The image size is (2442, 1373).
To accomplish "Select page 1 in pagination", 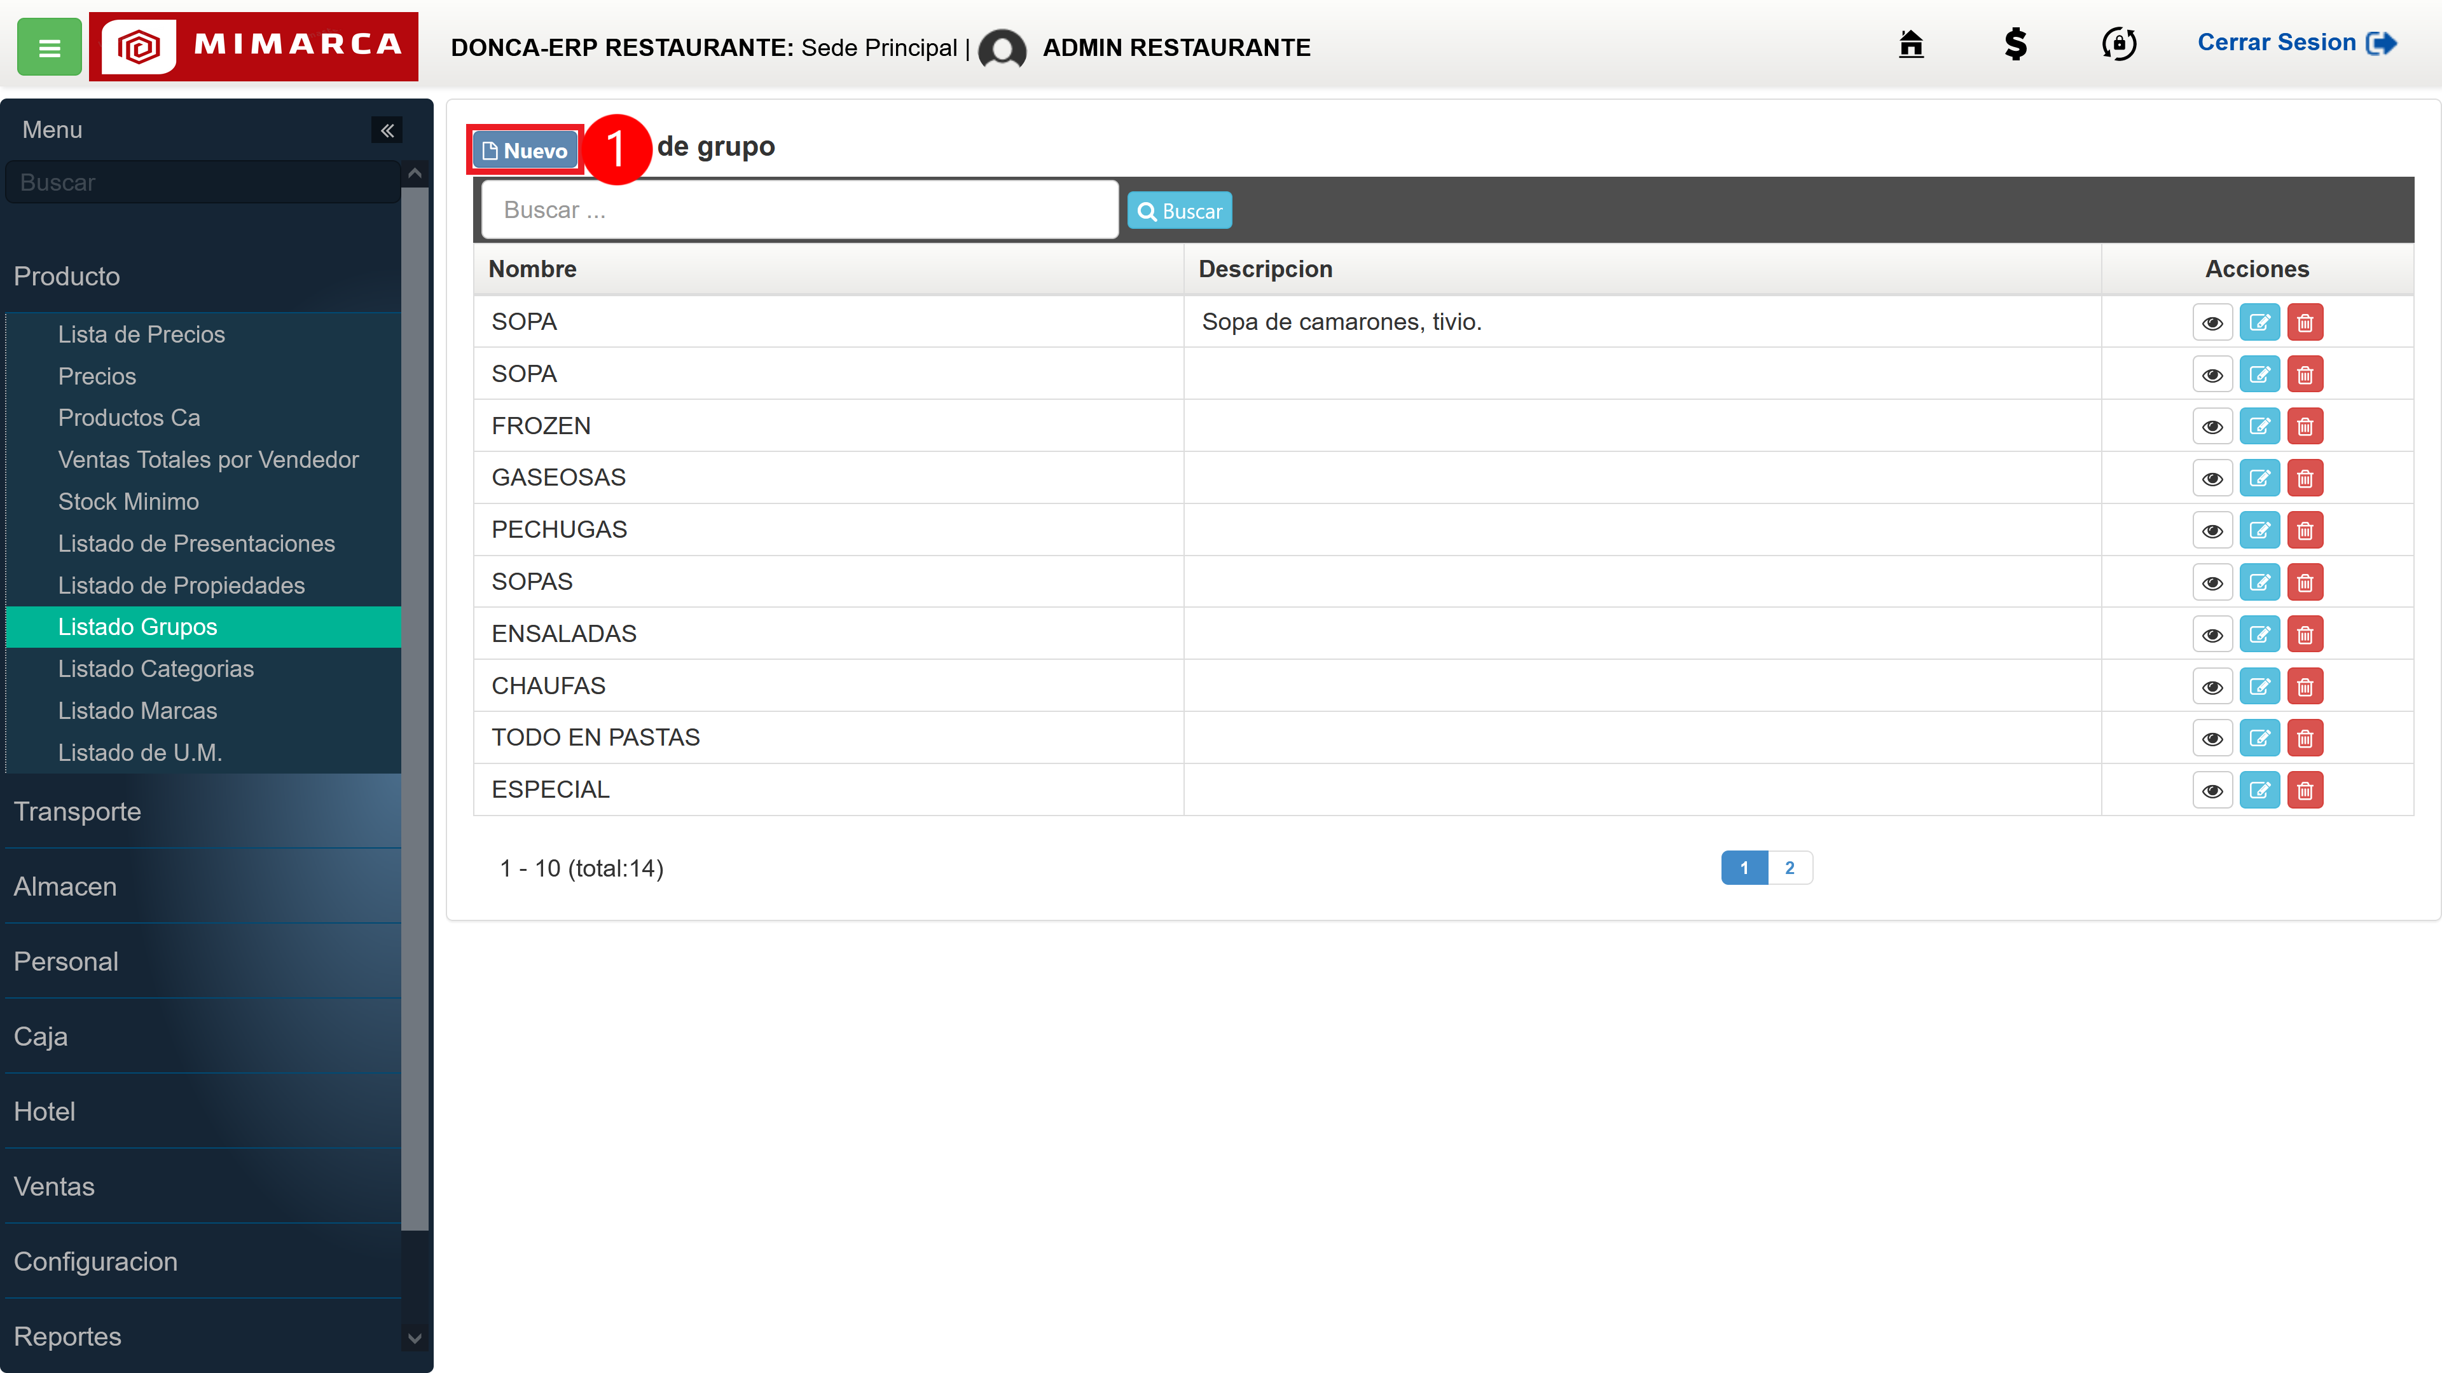I will (x=1744, y=868).
